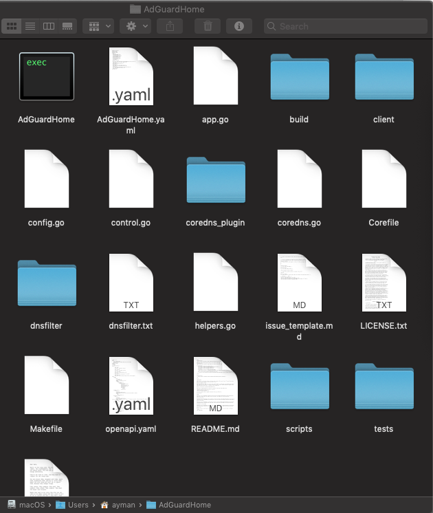Click the "README.md" name label
The image size is (433, 513).
[215, 428]
